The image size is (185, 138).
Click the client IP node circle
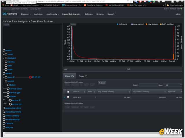click(x=6, y=77)
